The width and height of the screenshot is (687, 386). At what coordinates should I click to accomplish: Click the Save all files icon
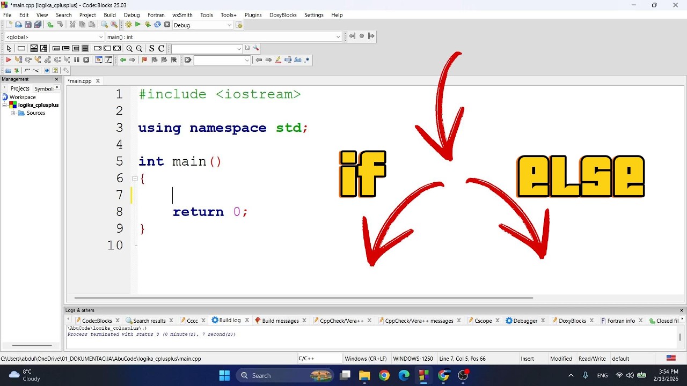pyautogui.click(x=38, y=25)
